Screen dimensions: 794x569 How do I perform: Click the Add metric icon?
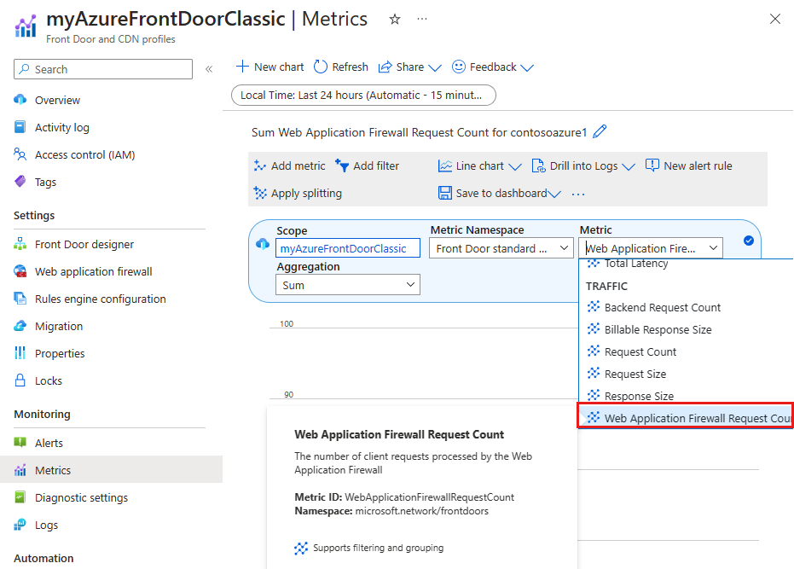pyautogui.click(x=260, y=165)
